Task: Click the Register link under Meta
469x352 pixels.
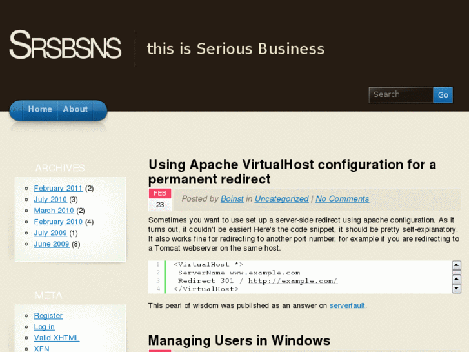Action: [48, 316]
